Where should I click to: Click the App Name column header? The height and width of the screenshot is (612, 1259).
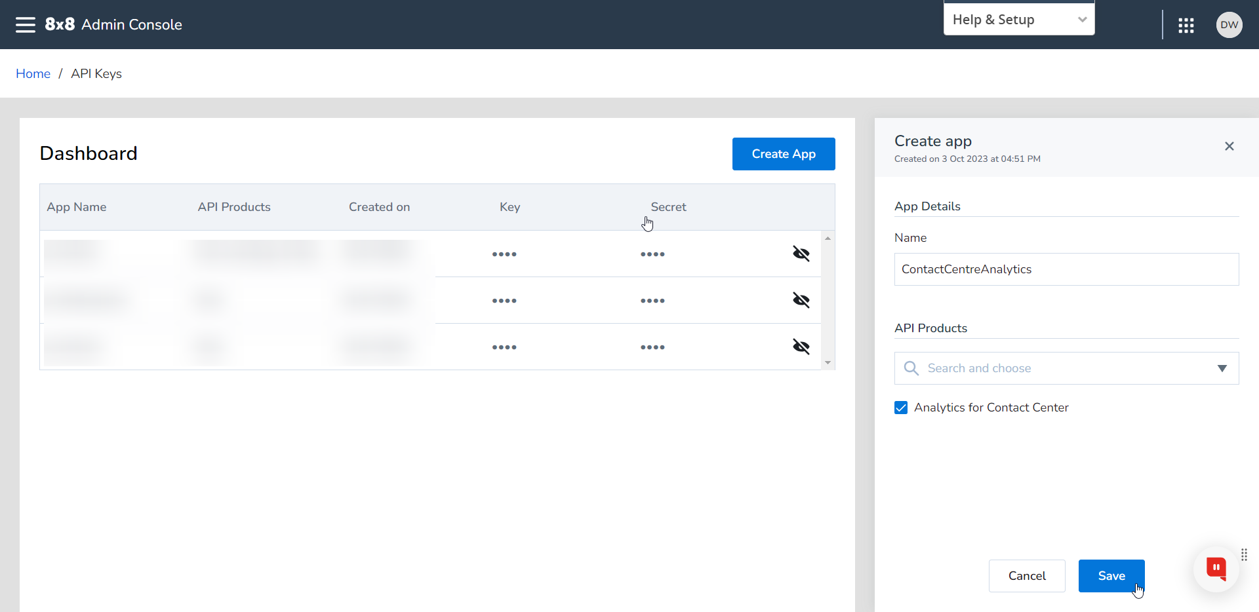tap(77, 207)
